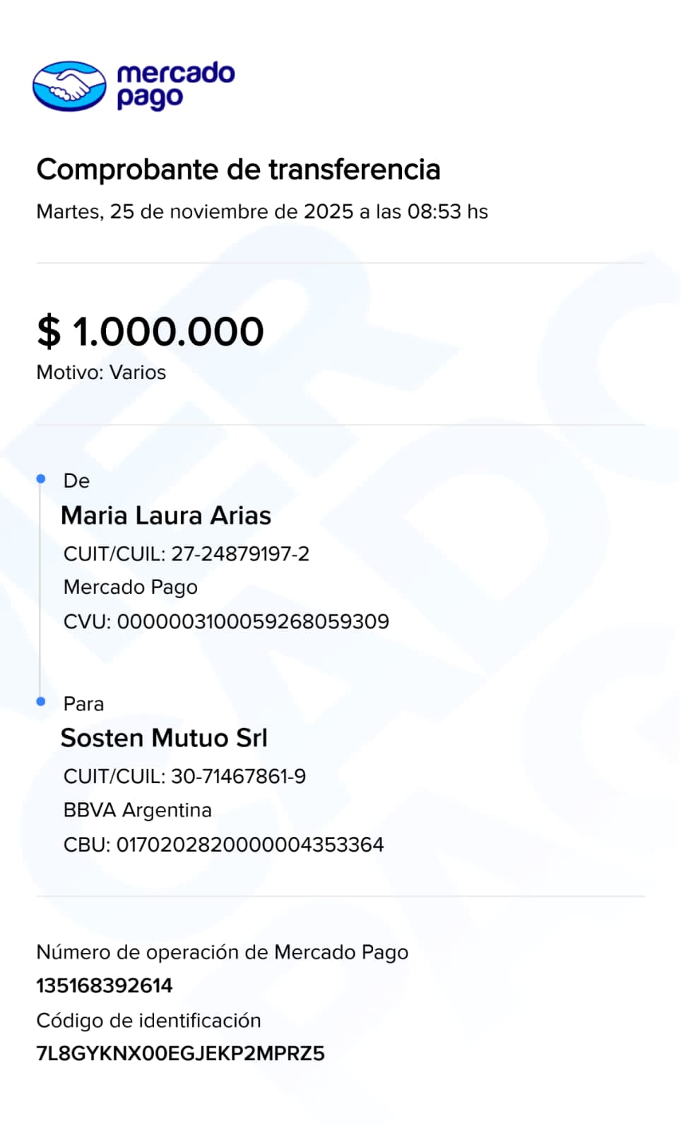This screenshot has width=681, height=1131.
Task: Click the blue dot beside De
Action: point(41,479)
